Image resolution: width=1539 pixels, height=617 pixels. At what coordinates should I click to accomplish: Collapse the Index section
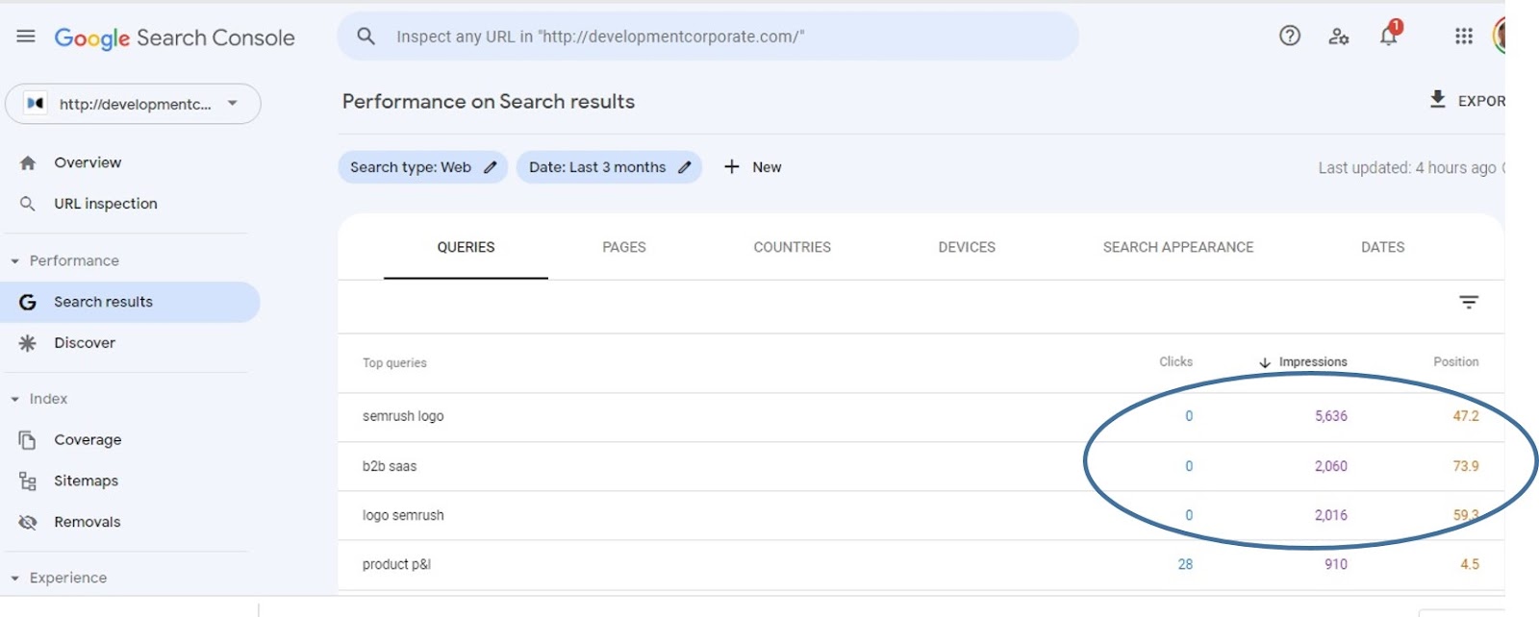(15, 399)
